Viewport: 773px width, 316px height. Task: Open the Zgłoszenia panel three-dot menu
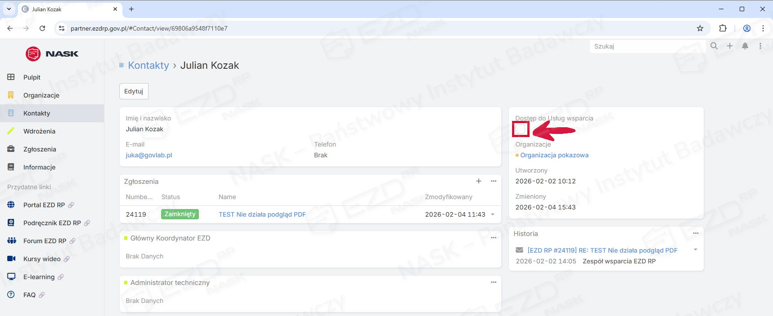tap(494, 181)
